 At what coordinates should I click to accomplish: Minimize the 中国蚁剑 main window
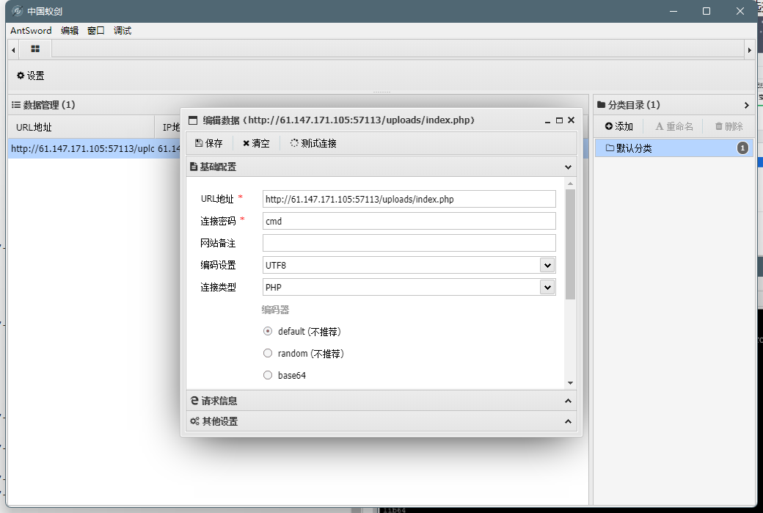pos(673,11)
